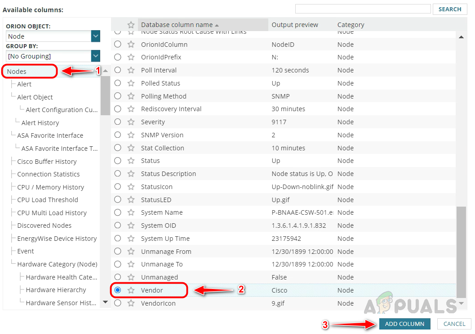Click the object tree scrollbar thumb
Image resolution: width=475 pixels, height=334 pixels.
(105, 95)
